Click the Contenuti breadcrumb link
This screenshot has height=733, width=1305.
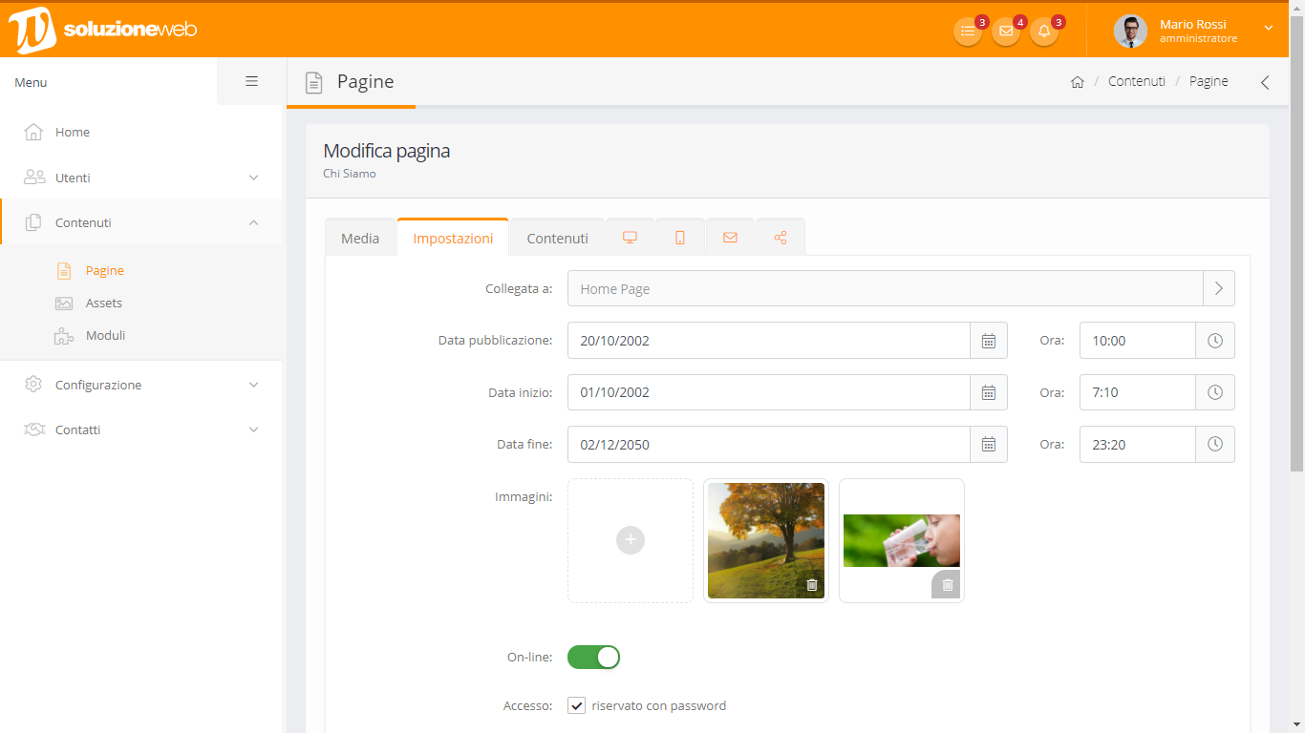(x=1136, y=81)
